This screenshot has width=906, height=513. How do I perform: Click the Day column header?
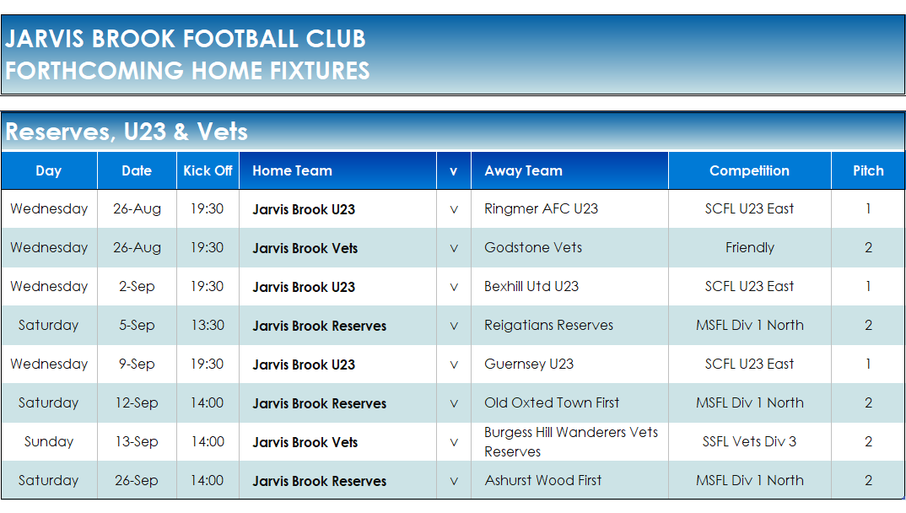[49, 170]
